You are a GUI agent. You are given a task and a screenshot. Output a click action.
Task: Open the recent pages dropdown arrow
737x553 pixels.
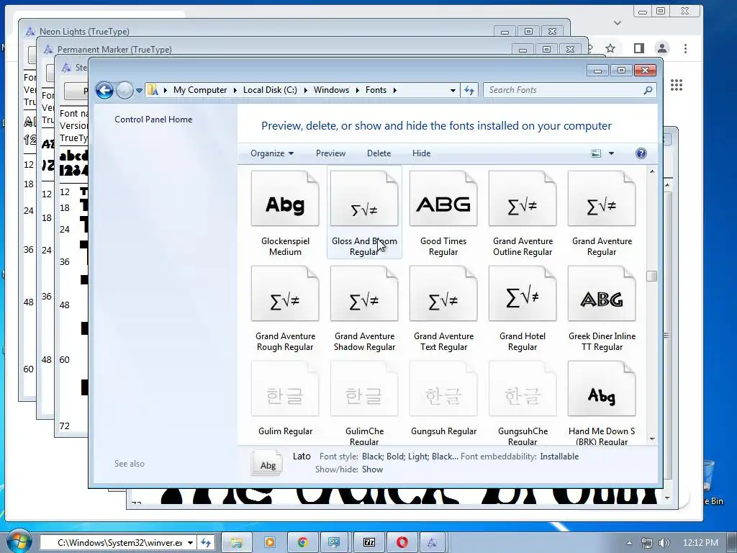tap(139, 90)
